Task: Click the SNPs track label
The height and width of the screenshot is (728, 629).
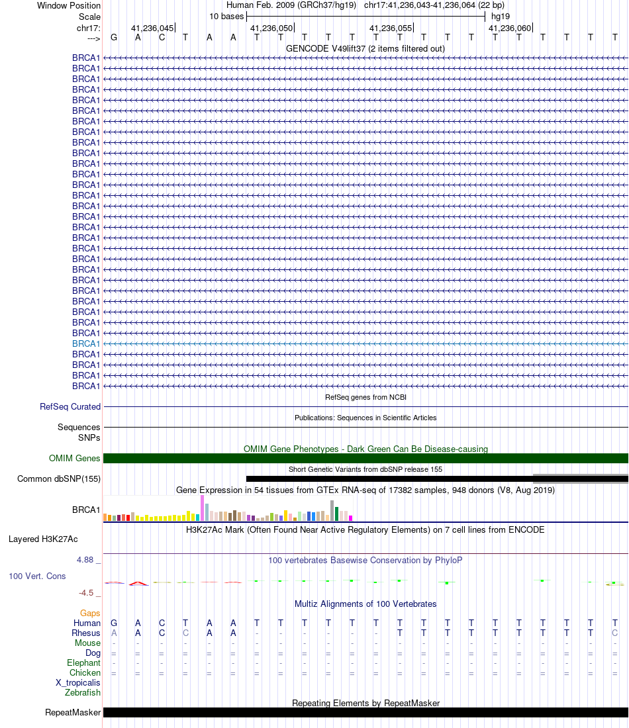Action: (89, 438)
